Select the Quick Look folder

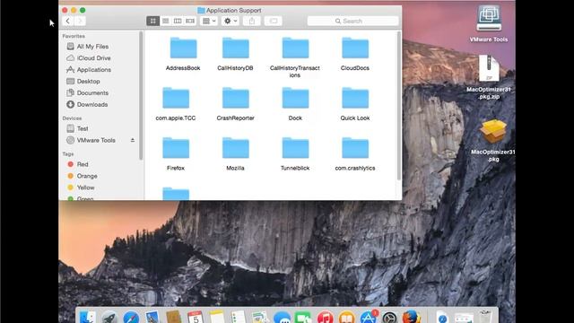point(355,104)
